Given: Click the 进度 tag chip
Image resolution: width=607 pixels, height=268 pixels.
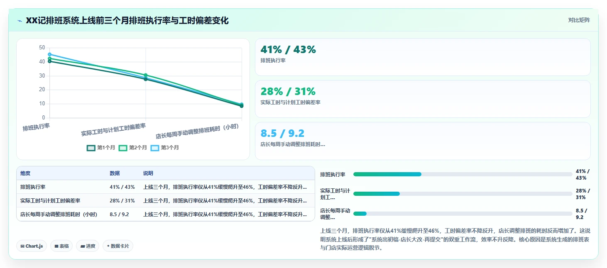Looking at the screenshot, I should (x=88, y=246).
